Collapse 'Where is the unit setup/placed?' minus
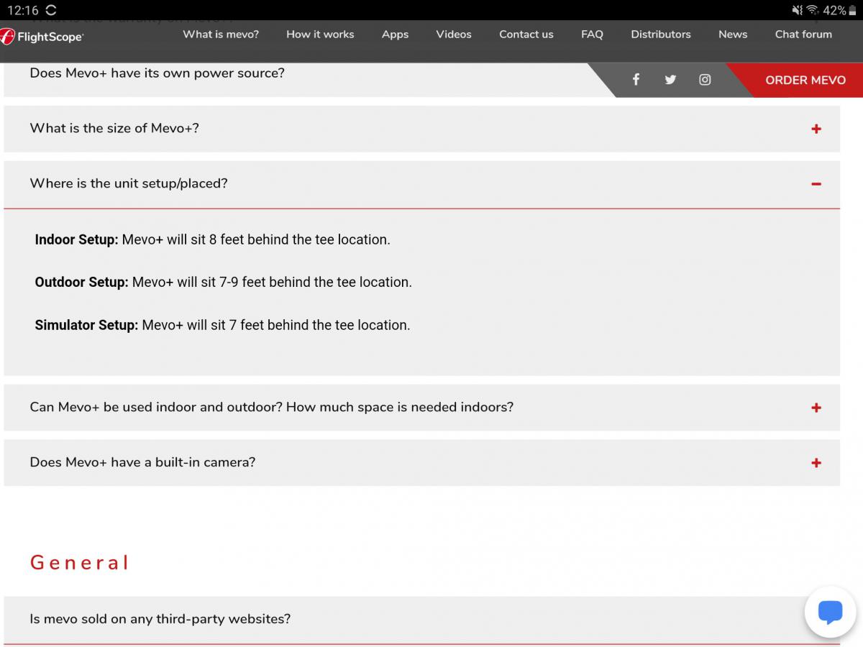The height and width of the screenshot is (647, 863). tap(816, 184)
